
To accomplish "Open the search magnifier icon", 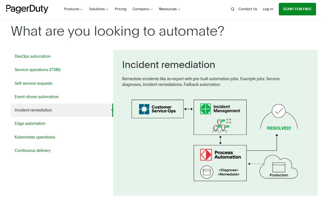I will (x=232, y=9).
